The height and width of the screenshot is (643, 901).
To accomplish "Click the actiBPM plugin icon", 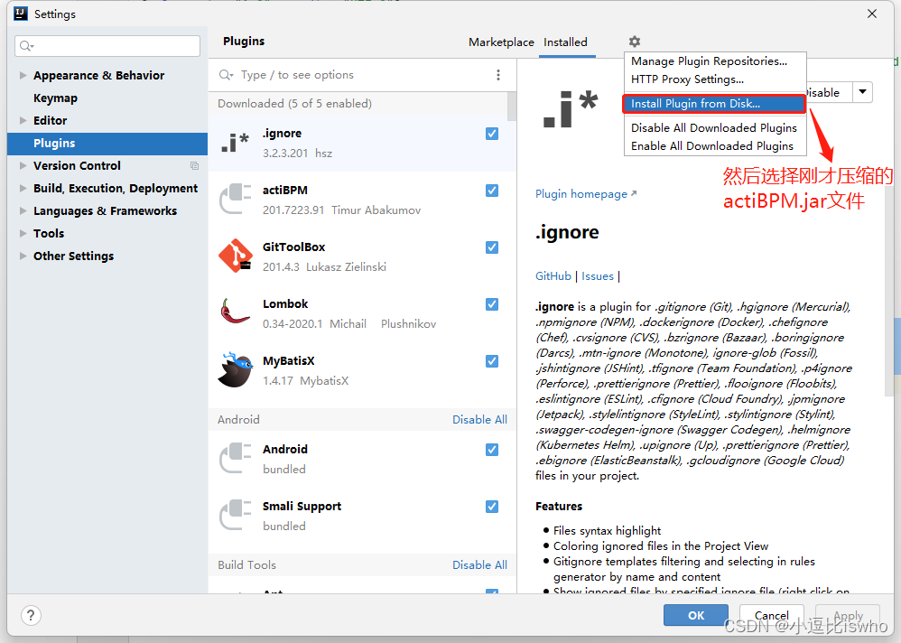I will (235, 199).
